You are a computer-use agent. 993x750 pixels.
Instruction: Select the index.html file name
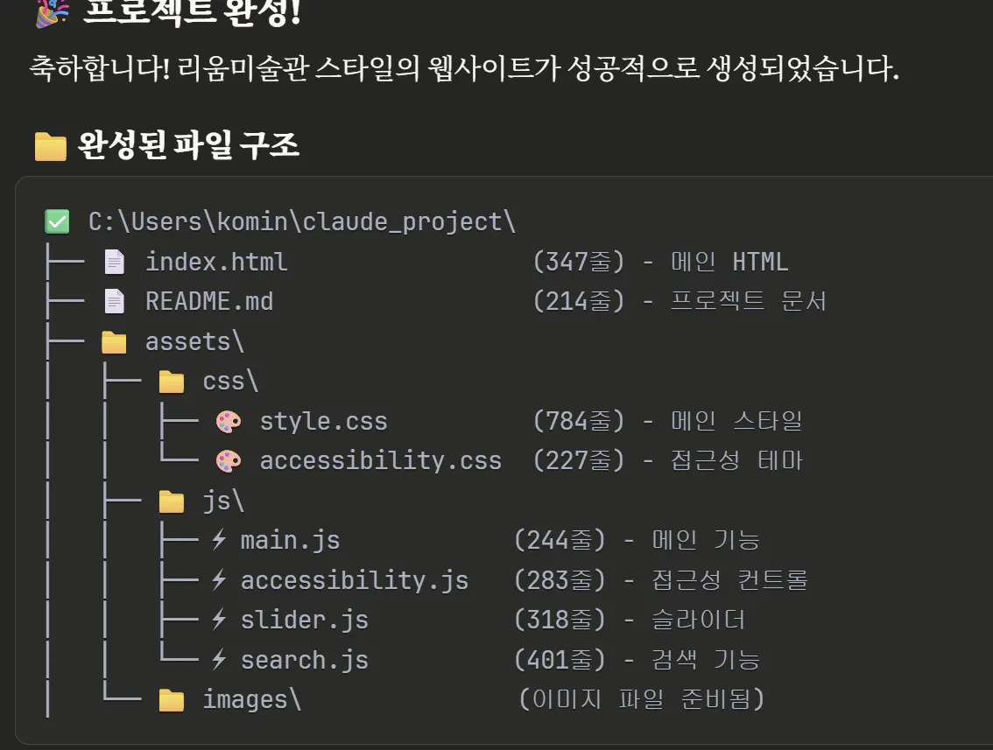[216, 262]
